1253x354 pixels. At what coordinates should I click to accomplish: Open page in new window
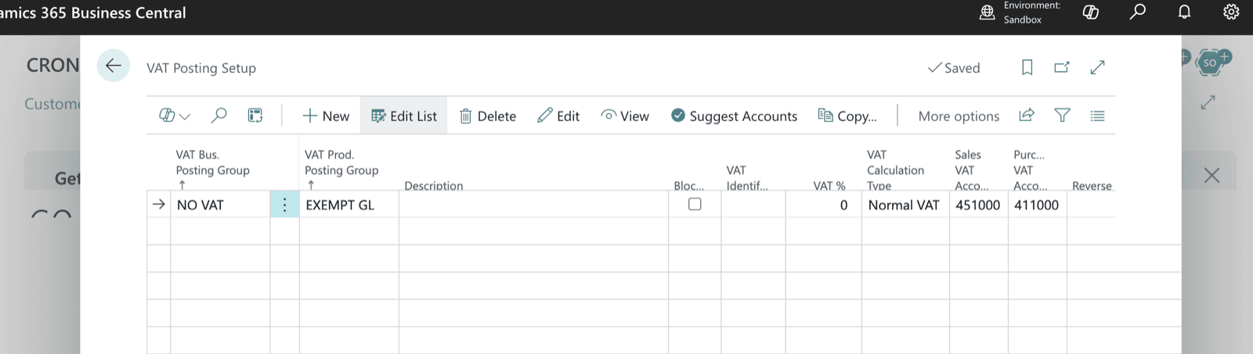pyautogui.click(x=1062, y=67)
